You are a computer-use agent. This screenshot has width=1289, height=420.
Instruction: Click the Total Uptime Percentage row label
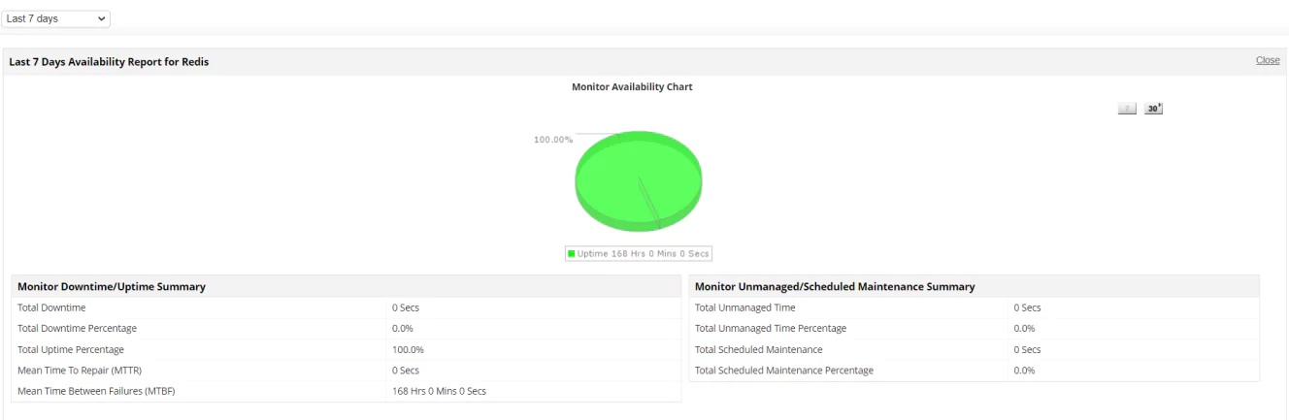pos(71,349)
